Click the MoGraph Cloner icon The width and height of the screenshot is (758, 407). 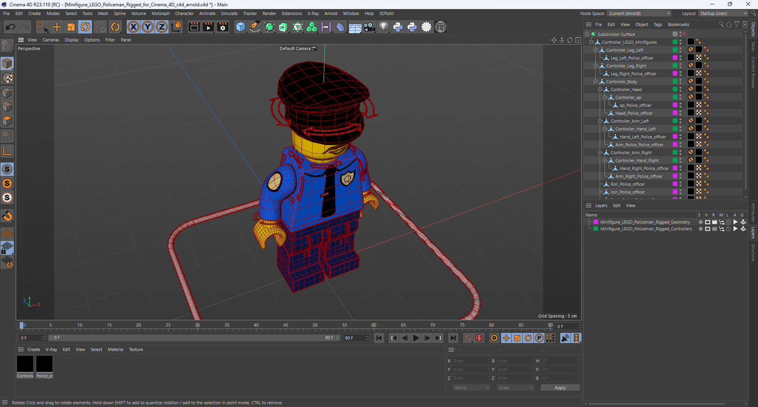(x=312, y=27)
